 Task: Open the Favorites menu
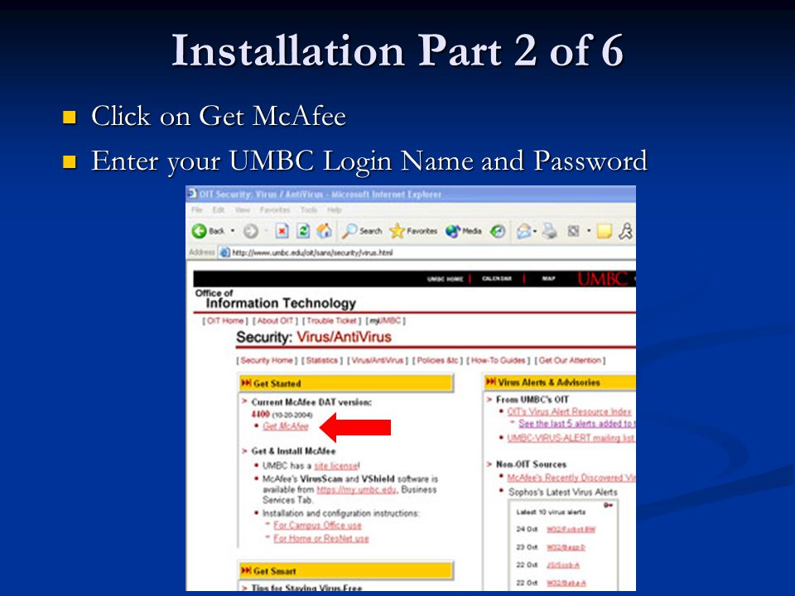275,209
